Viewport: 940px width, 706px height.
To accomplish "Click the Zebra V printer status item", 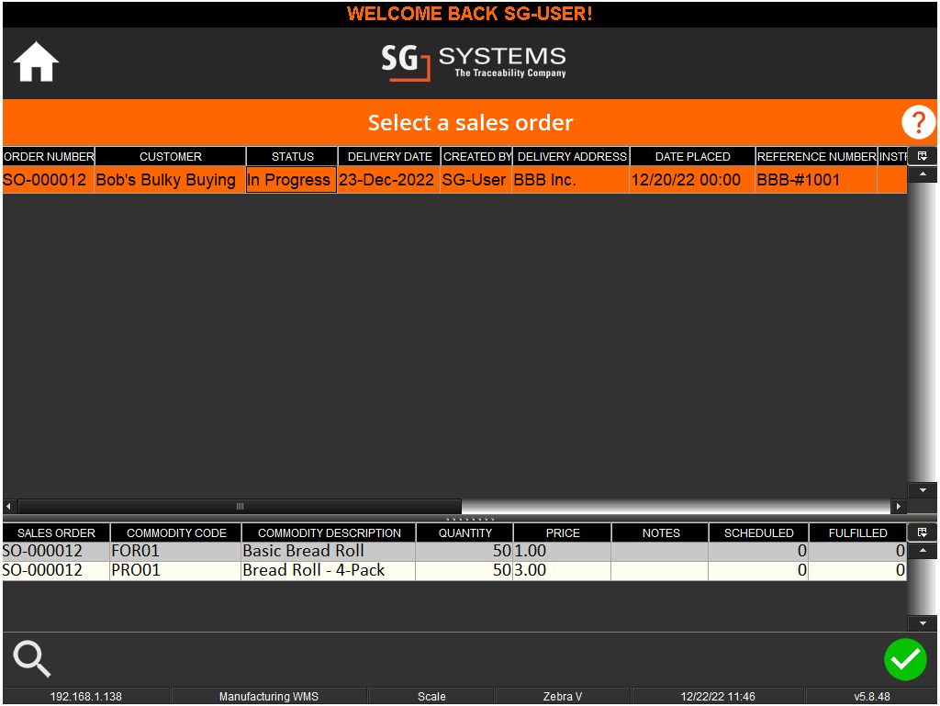I will 563,696.
